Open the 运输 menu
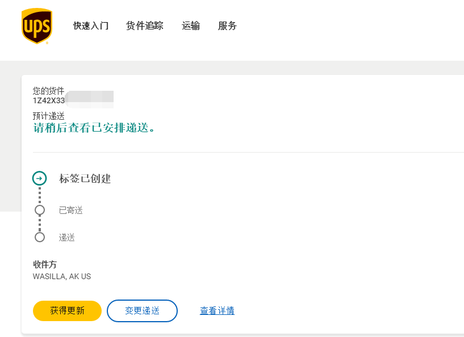 pos(191,26)
